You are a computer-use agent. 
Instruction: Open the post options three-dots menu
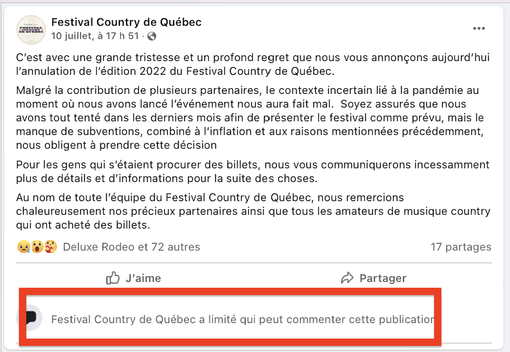click(x=479, y=28)
